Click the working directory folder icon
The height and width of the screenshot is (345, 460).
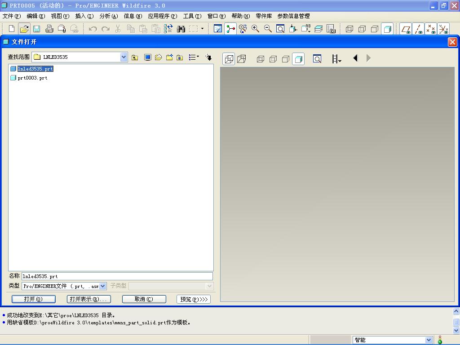point(159,57)
